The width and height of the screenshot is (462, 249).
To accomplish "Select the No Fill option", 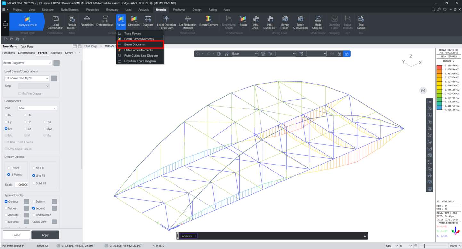I will (34, 168).
